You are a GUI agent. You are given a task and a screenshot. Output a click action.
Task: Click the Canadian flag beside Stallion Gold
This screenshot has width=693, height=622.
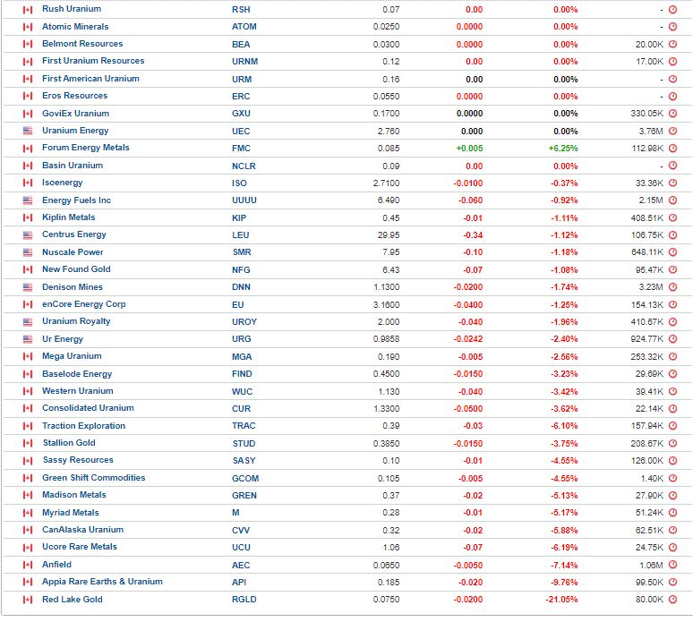[28, 443]
